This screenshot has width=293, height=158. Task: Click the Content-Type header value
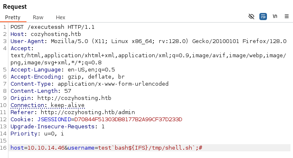[113, 84]
